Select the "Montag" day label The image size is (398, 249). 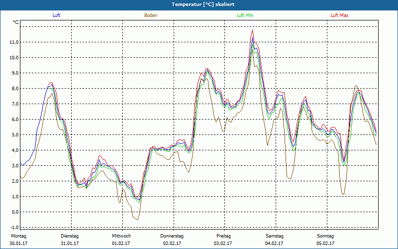18,236
